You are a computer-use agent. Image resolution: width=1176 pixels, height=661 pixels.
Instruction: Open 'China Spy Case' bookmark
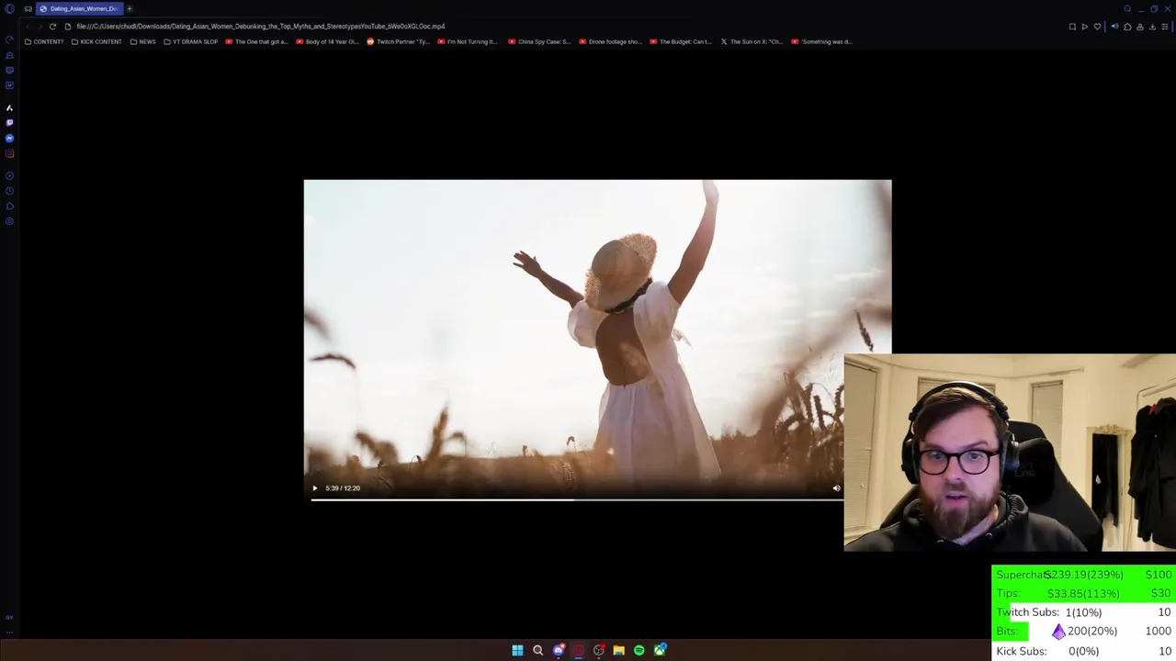540,41
